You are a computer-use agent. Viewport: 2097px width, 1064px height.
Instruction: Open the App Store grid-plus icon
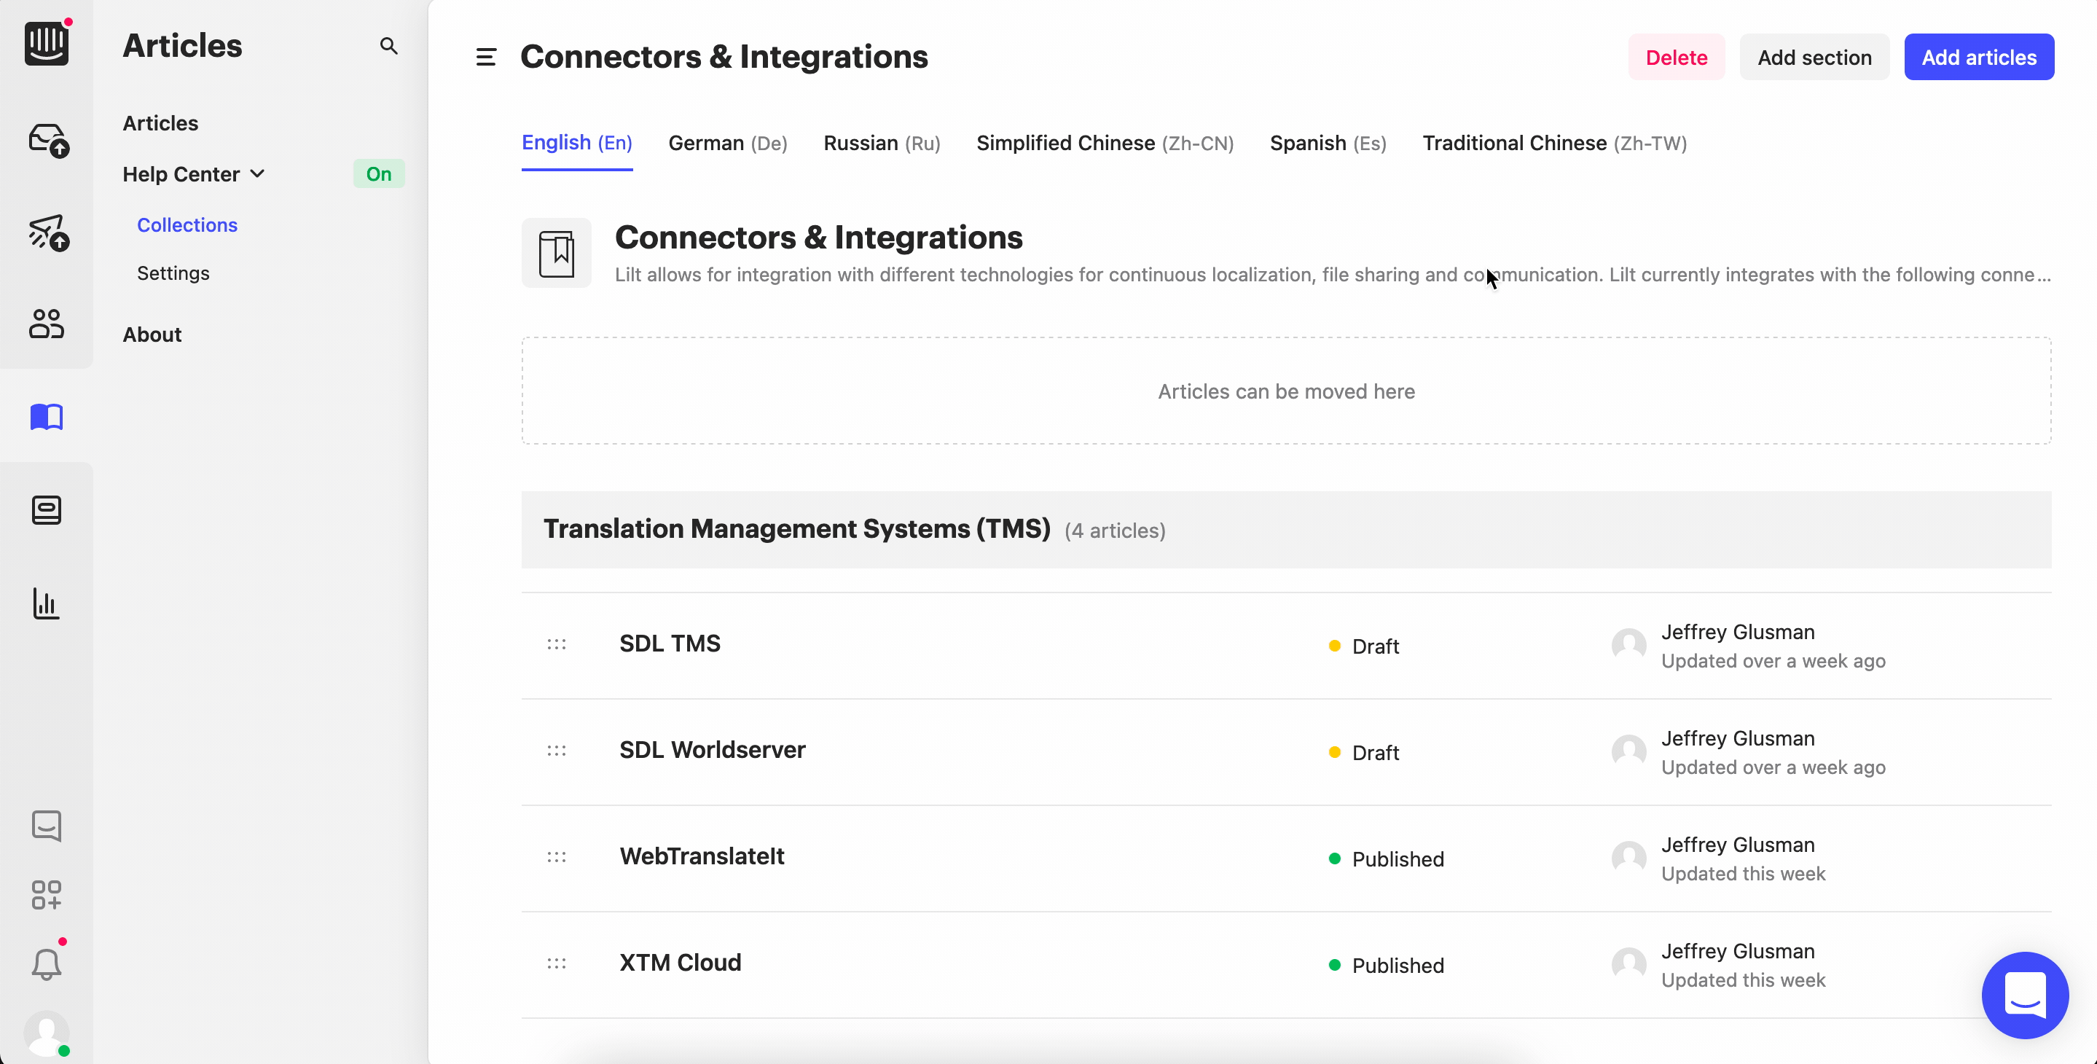(x=47, y=895)
